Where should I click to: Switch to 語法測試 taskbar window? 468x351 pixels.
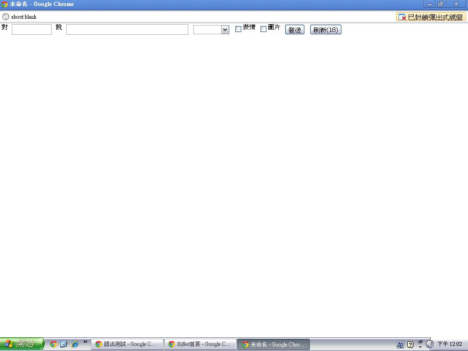127,344
